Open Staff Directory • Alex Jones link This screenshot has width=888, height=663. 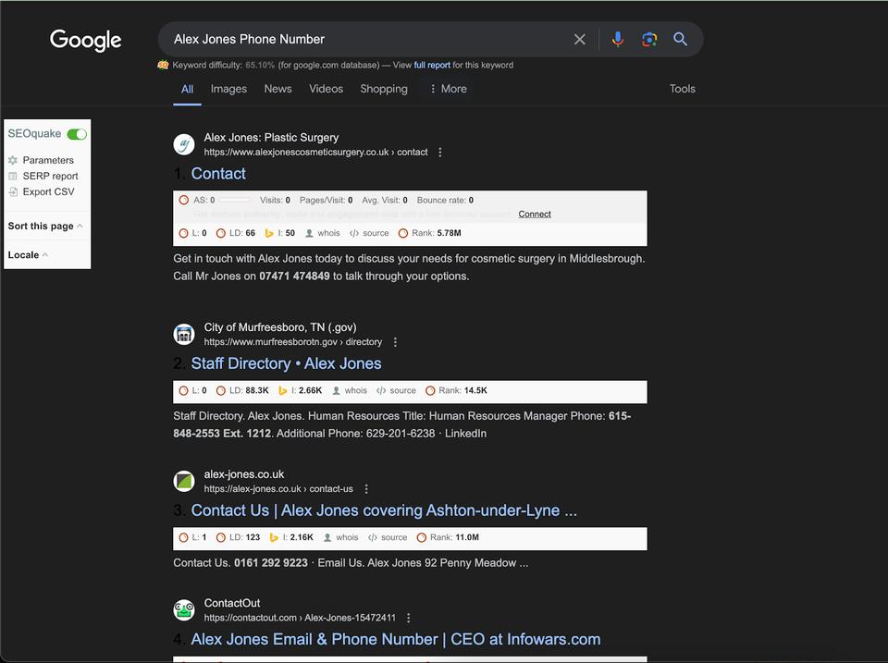coord(286,363)
